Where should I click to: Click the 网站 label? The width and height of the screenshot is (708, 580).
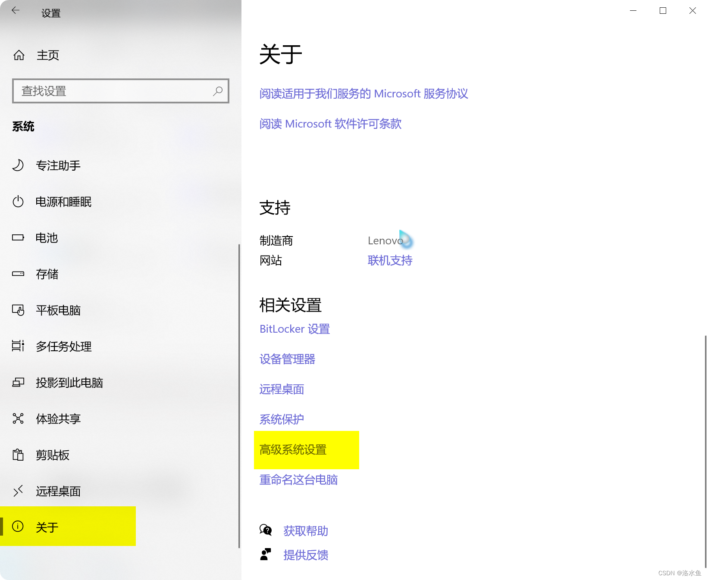click(270, 260)
